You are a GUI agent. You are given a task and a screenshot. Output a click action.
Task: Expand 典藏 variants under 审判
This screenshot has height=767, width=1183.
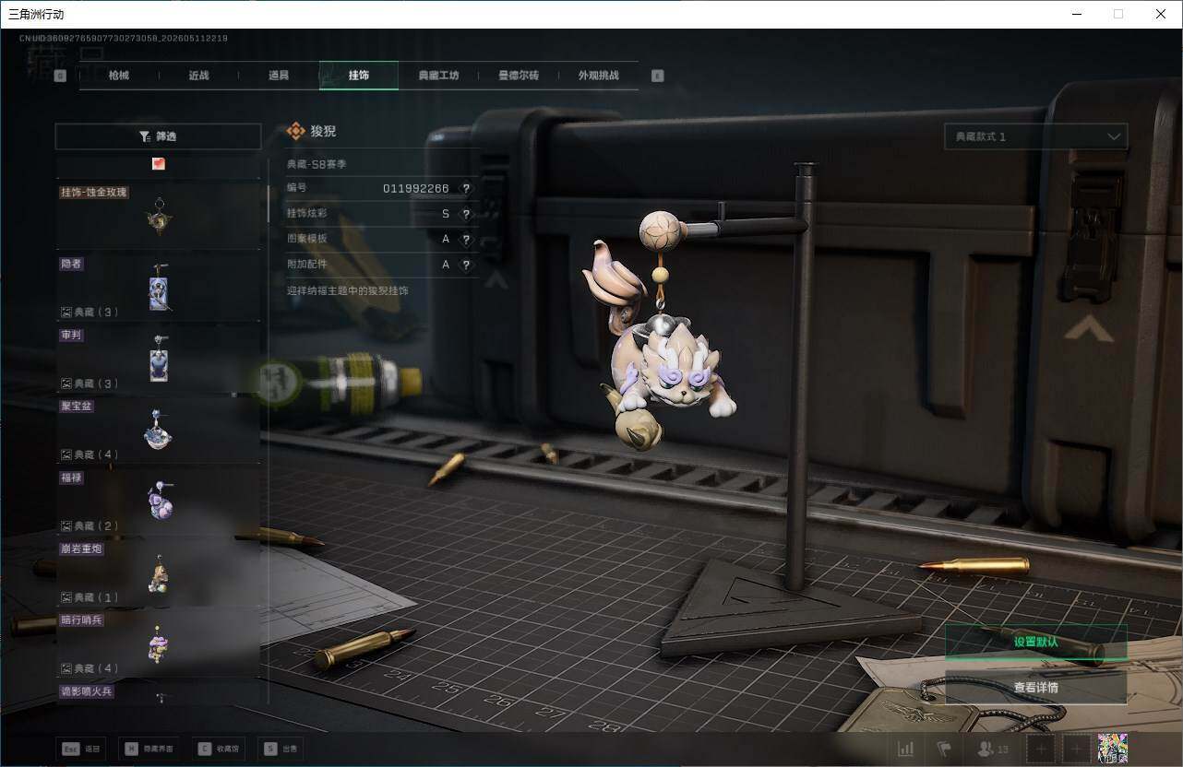click(90, 383)
